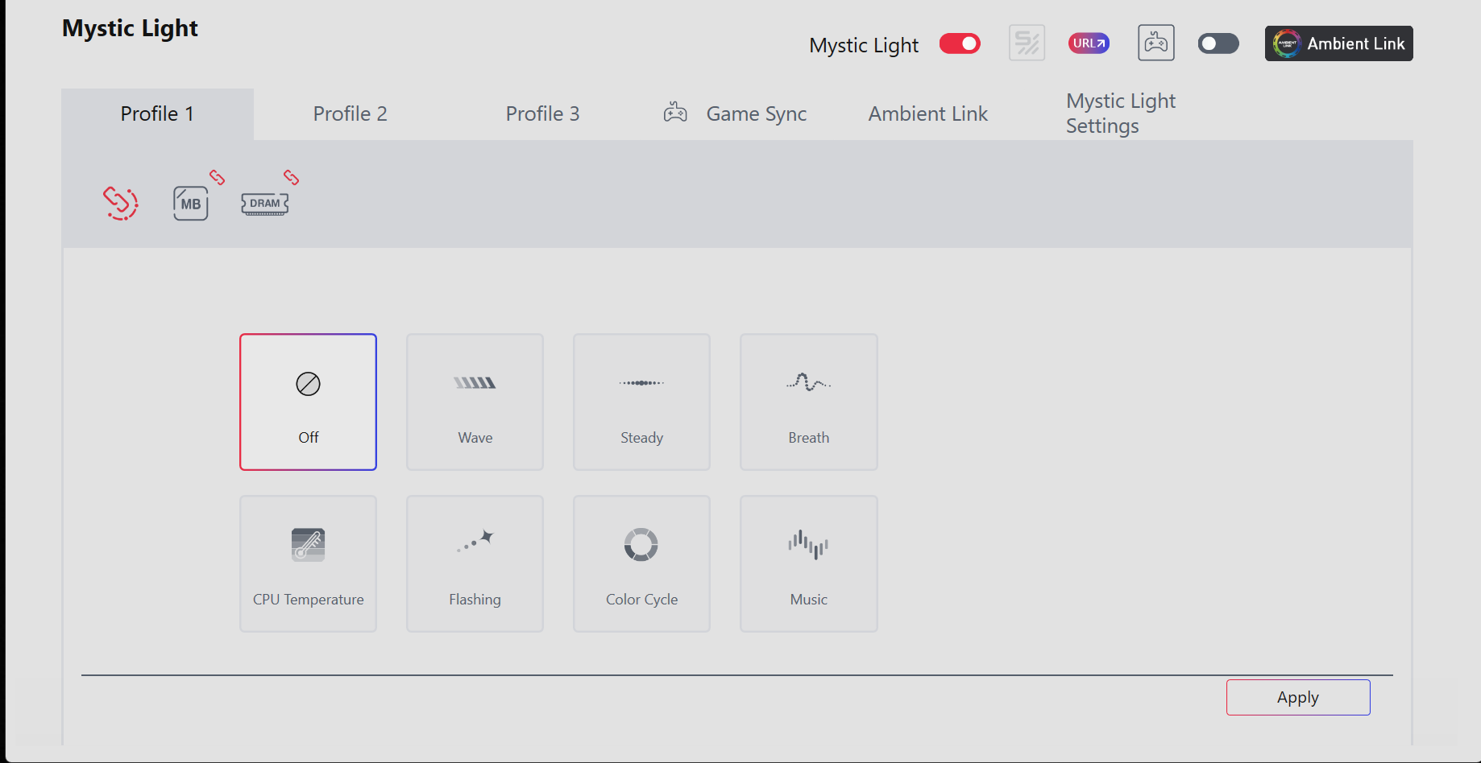Select the Off lighting effect
1481x763 pixels.
point(309,402)
